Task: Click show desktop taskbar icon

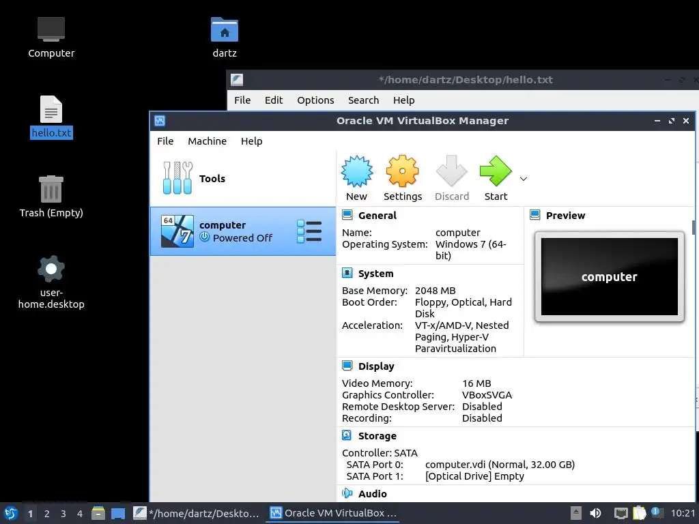Action: click(x=118, y=513)
